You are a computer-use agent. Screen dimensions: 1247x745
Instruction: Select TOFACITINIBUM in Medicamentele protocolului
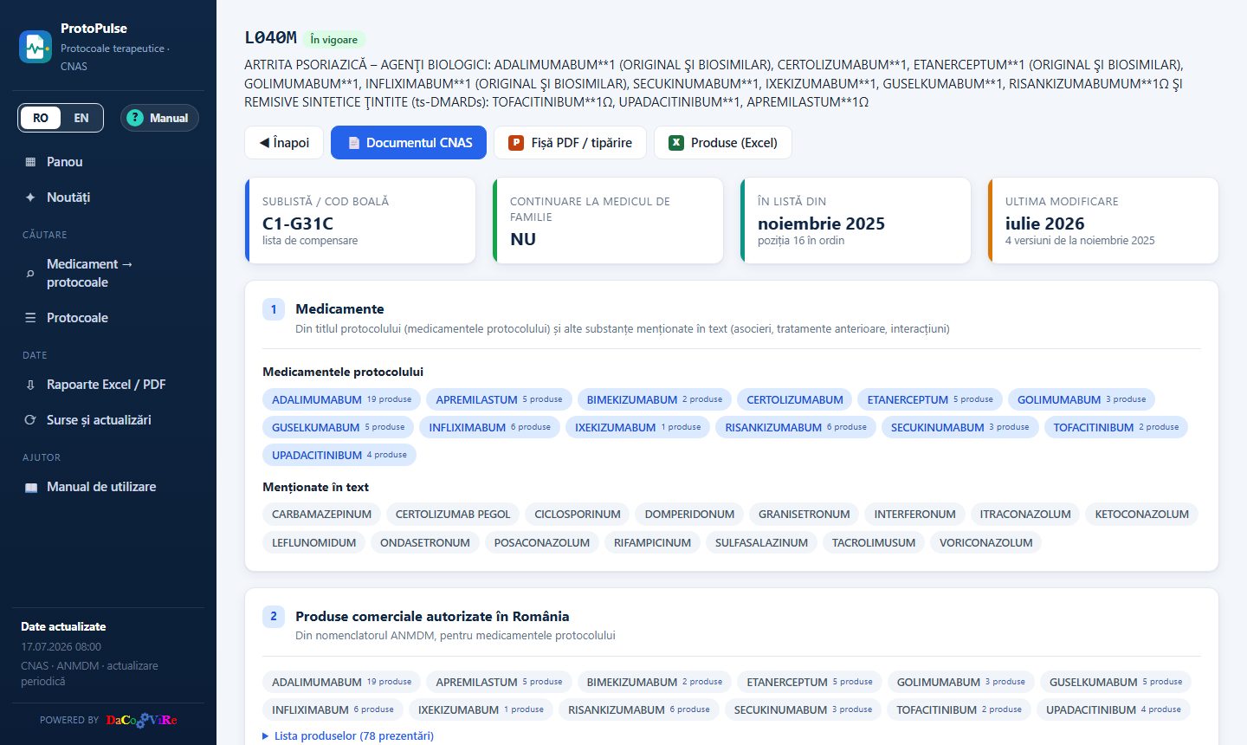[x=1116, y=427]
